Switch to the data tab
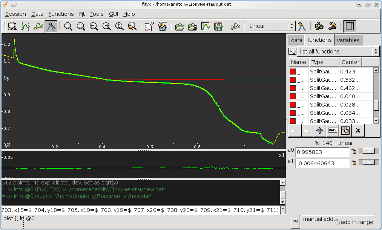The image size is (382, 230). 296,40
